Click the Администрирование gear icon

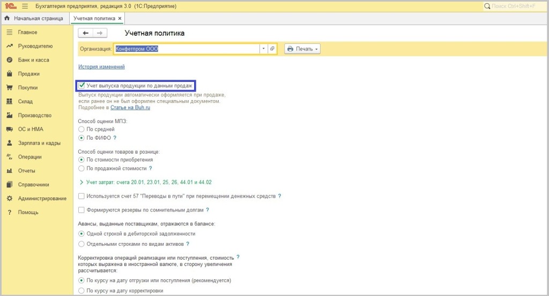(9, 199)
